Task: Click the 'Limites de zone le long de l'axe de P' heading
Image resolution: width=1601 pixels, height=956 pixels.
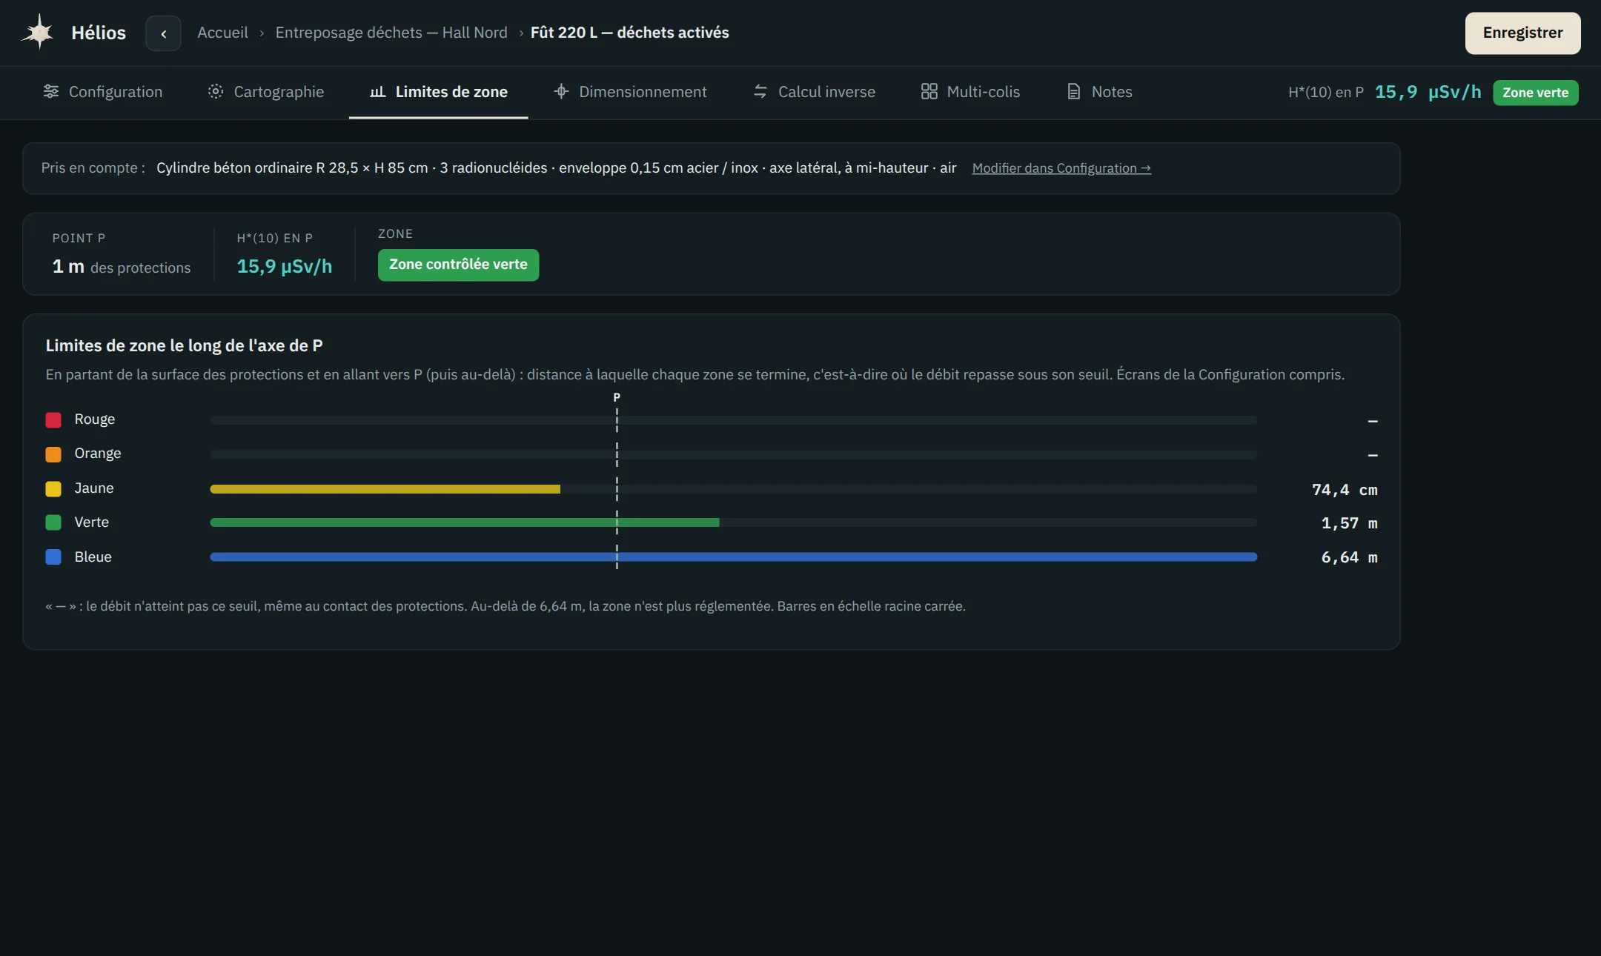Action: tap(184, 345)
